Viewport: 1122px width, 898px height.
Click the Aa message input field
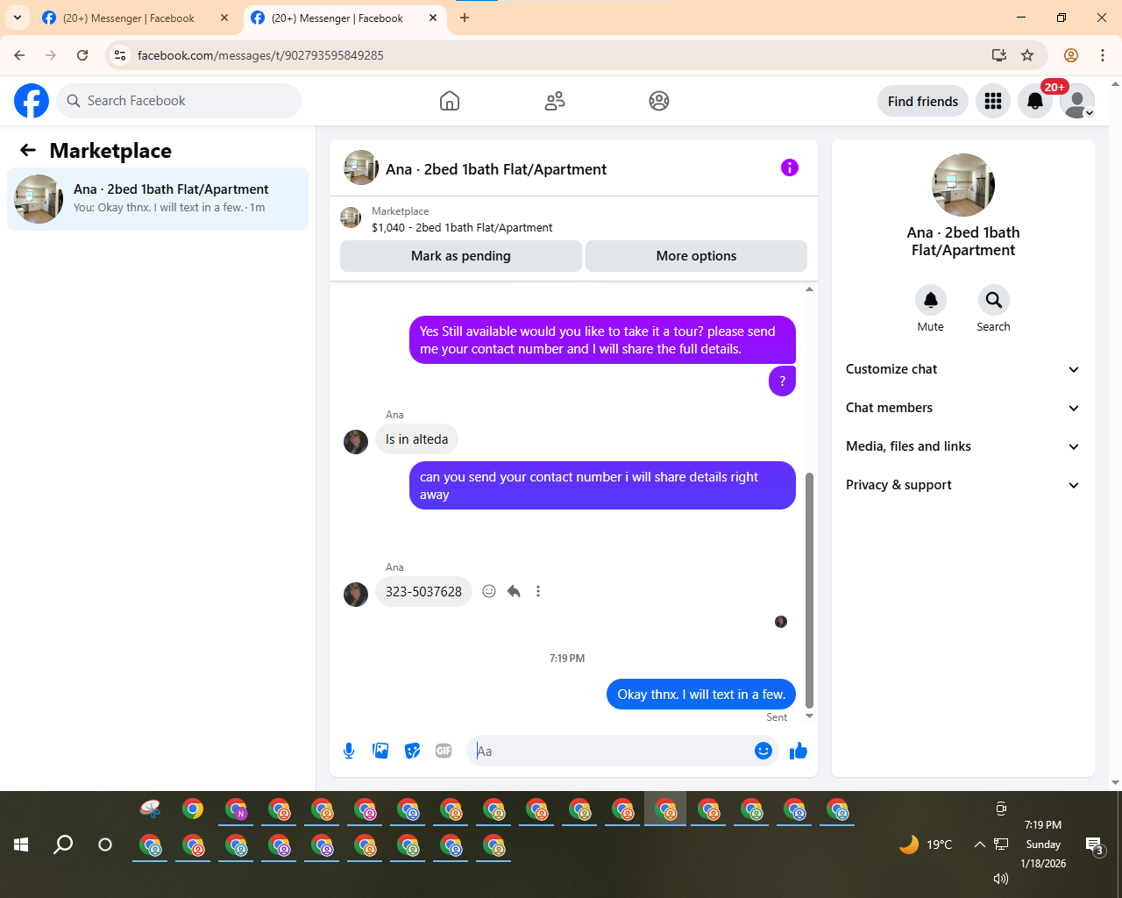611,751
